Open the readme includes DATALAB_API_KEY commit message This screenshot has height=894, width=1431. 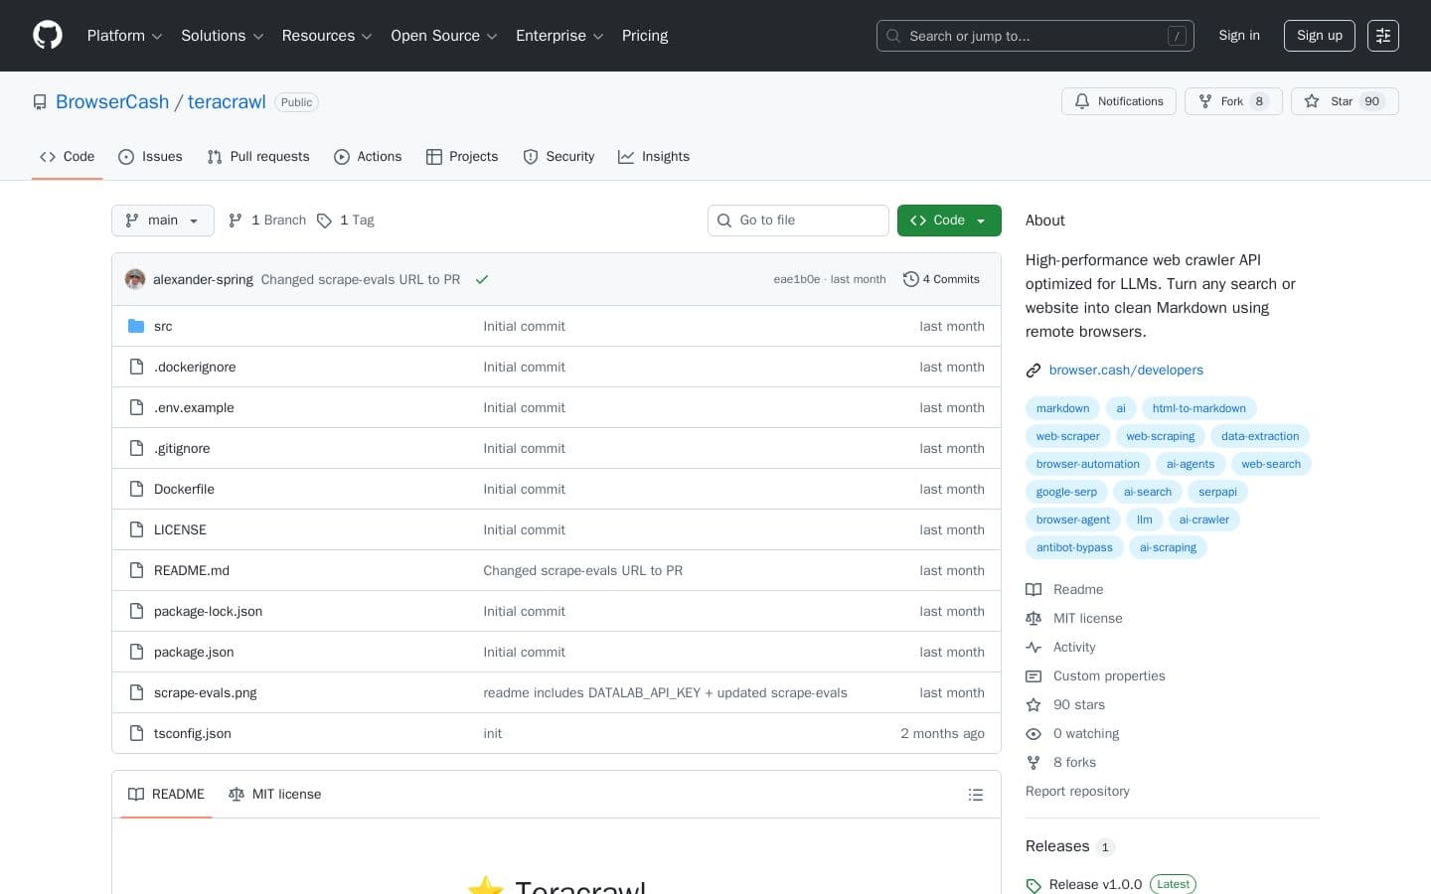665,693
